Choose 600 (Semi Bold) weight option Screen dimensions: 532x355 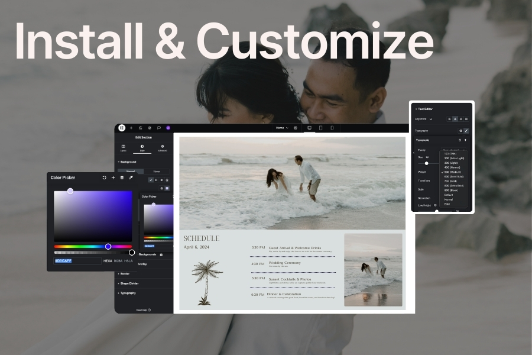(x=453, y=177)
